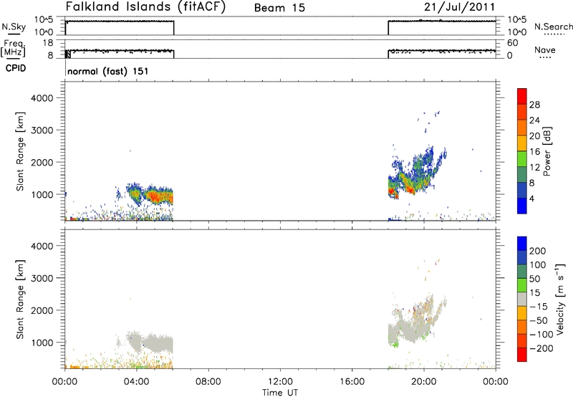Click the 'Time UT' axis title

280,393
